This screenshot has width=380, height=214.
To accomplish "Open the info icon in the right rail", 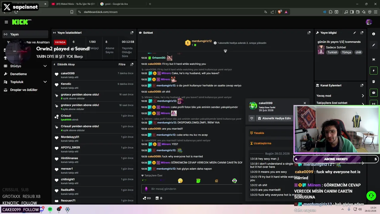I will 373,34.
